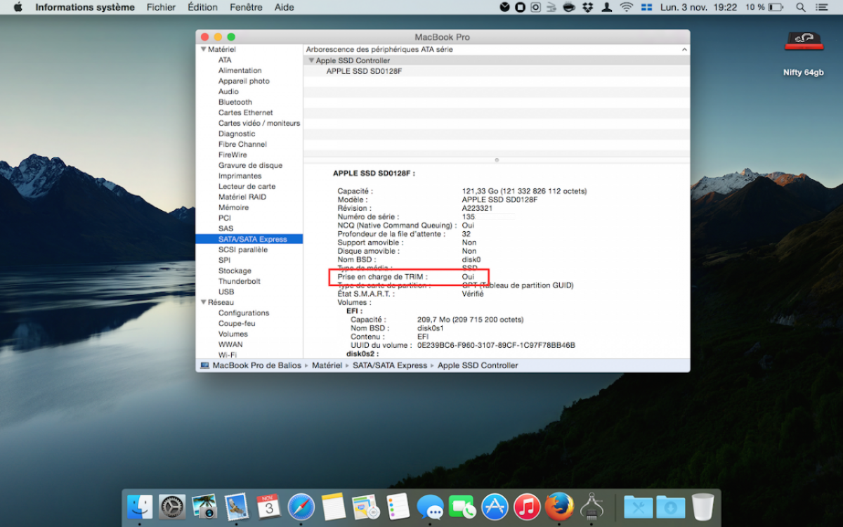
Task: Click Apple SSD Controller in the path bar
Action: [478, 365]
